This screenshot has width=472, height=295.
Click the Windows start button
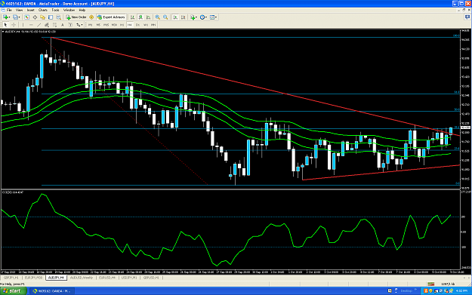click(14, 290)
